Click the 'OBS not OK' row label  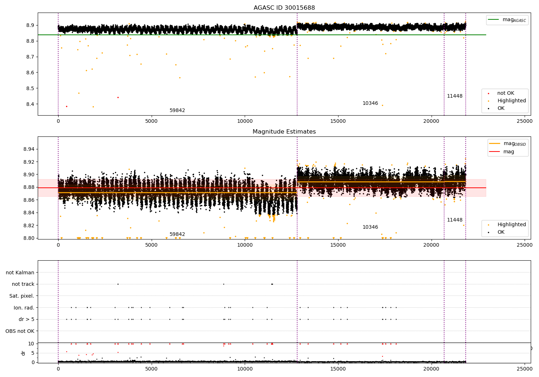pos(20,331)
